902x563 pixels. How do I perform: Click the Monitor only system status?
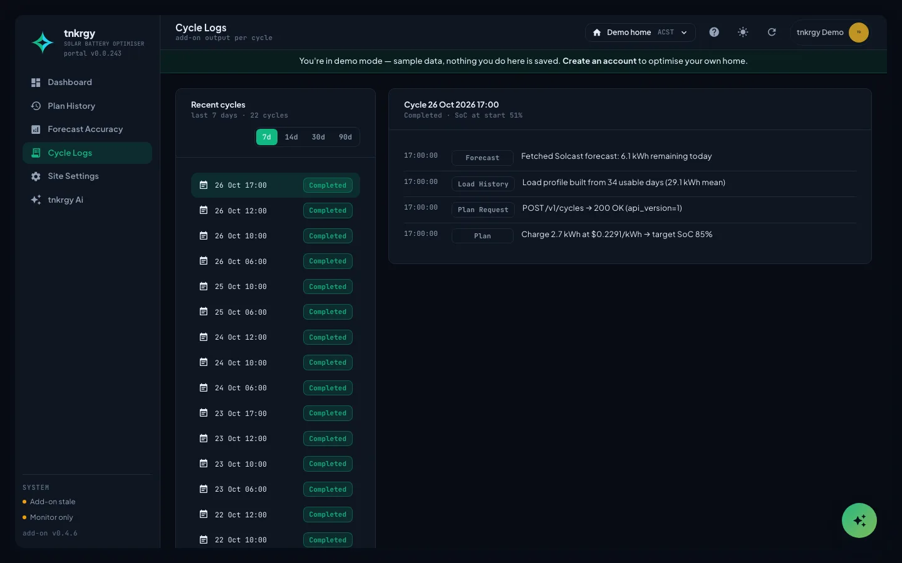48,517
